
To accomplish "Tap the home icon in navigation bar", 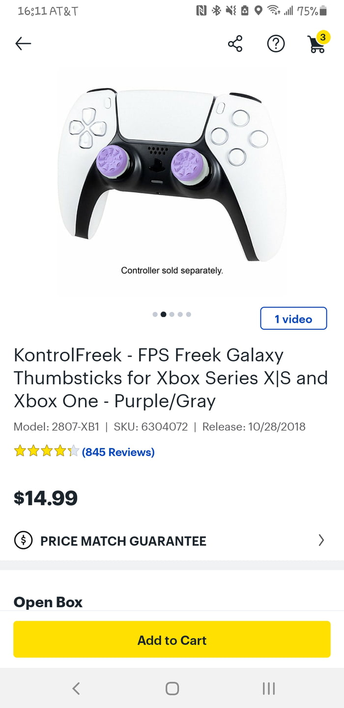I will tap(172, 689).
